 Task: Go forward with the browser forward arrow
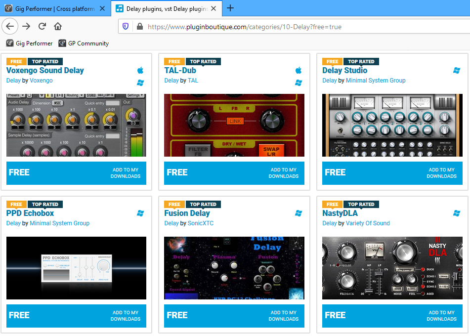coord(26,26)
